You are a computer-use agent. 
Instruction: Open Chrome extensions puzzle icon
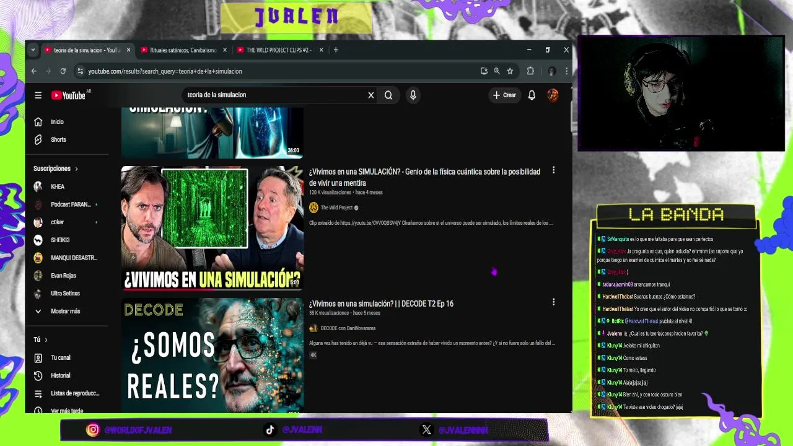[530, 71]
